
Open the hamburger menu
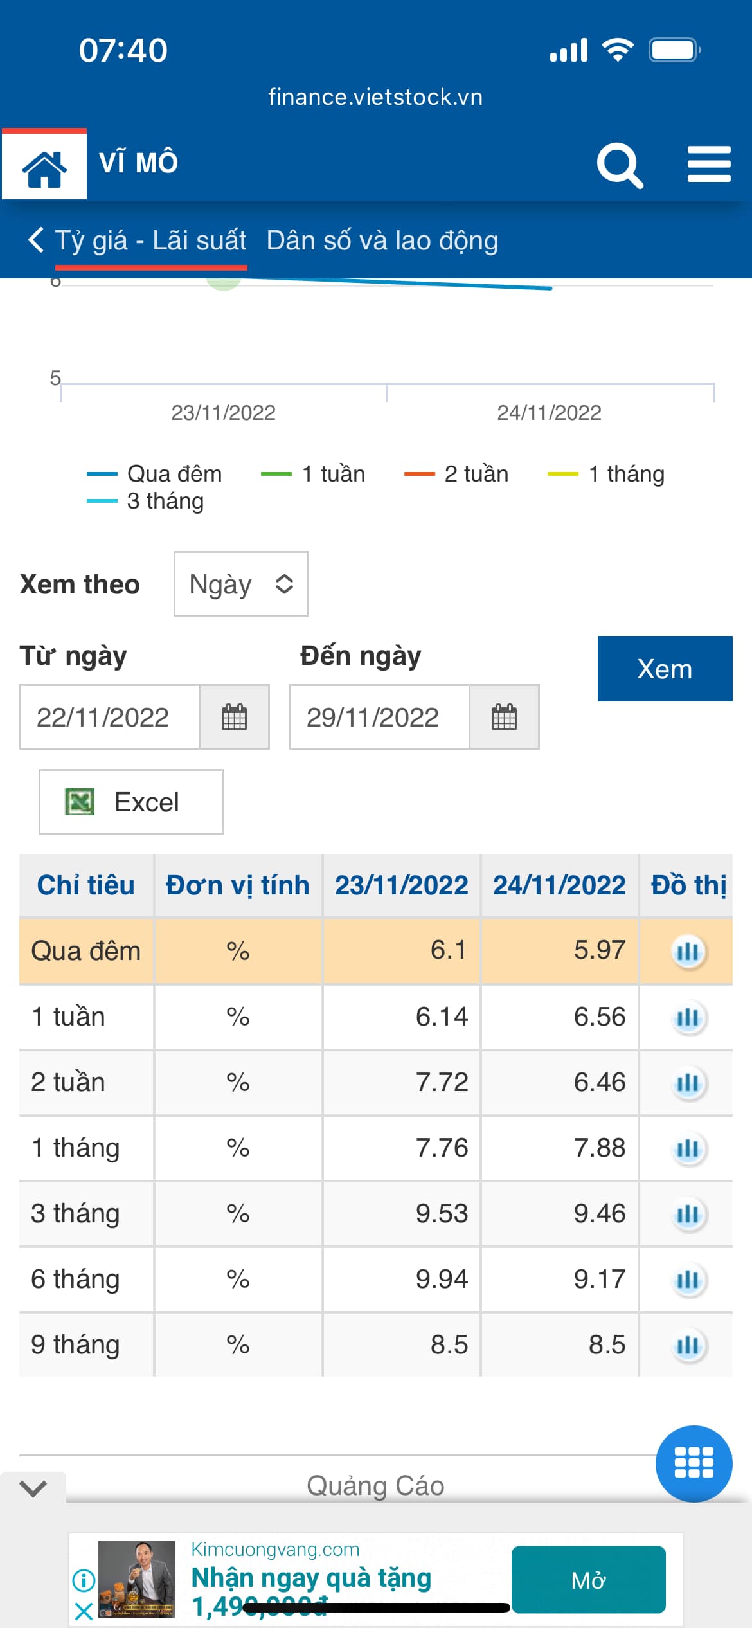click(x=708, y=164)
